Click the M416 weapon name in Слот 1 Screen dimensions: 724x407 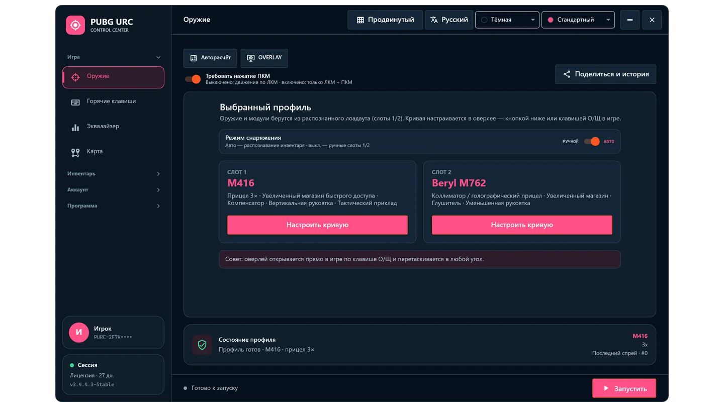tap(241, 183)
